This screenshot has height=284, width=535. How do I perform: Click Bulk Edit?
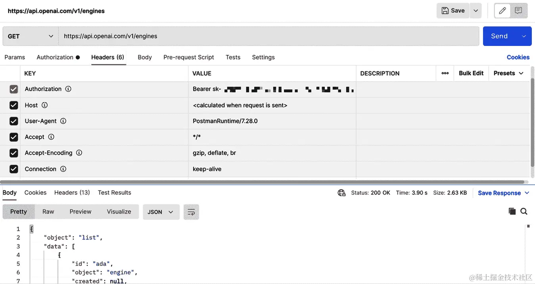point(471,73)
